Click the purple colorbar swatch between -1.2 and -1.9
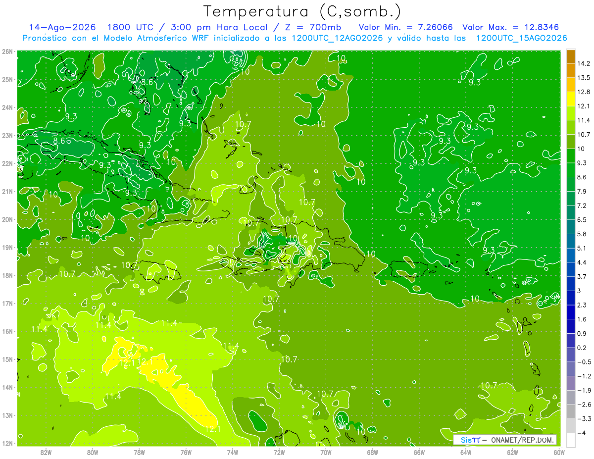 tap(571, 383)
